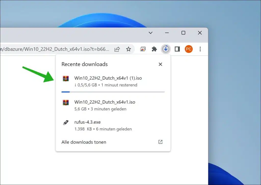Open the Chrome downloads icon in the toolbar

(x=166, y=49)
